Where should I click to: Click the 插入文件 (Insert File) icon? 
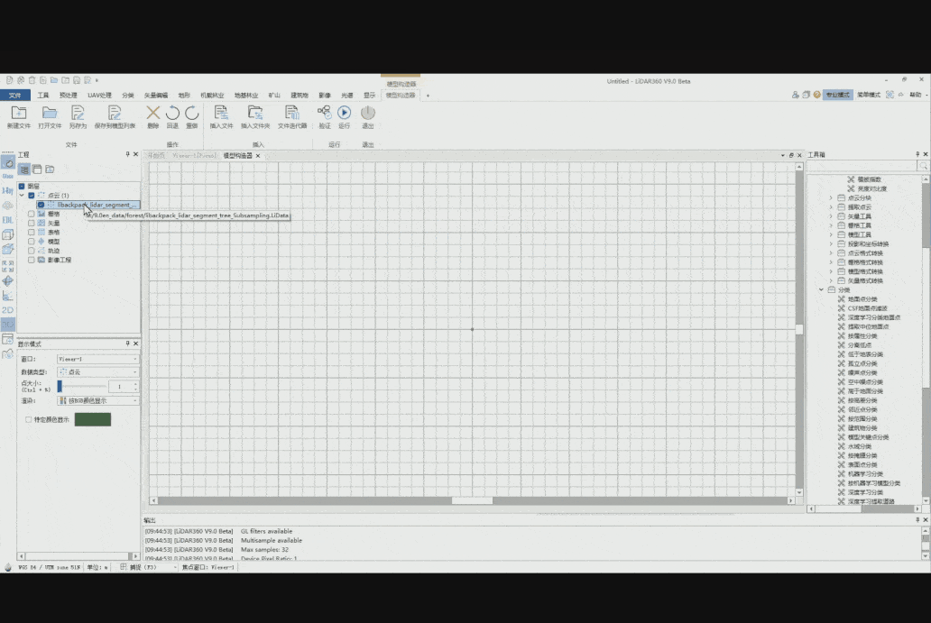[221, 114]
